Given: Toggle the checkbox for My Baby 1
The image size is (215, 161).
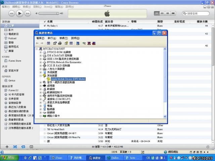Looking at the screenshot, I should (45, 26).
